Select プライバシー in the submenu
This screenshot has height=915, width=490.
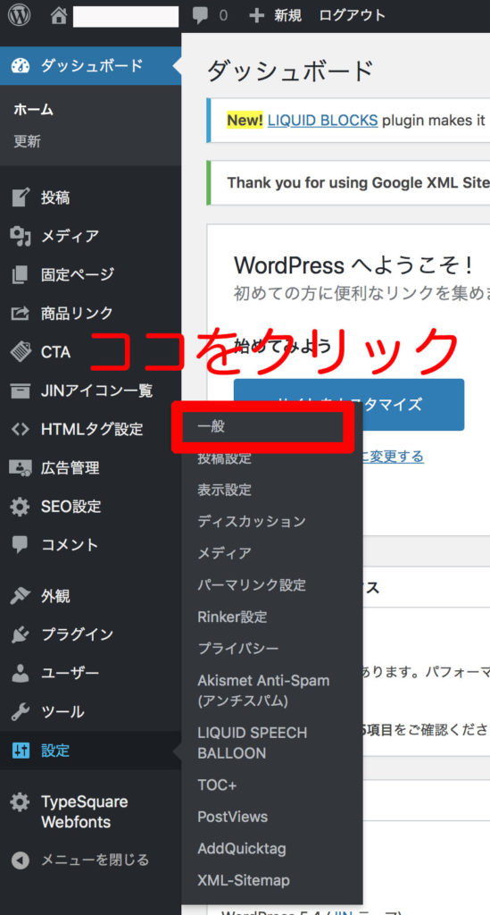(237, 649)
